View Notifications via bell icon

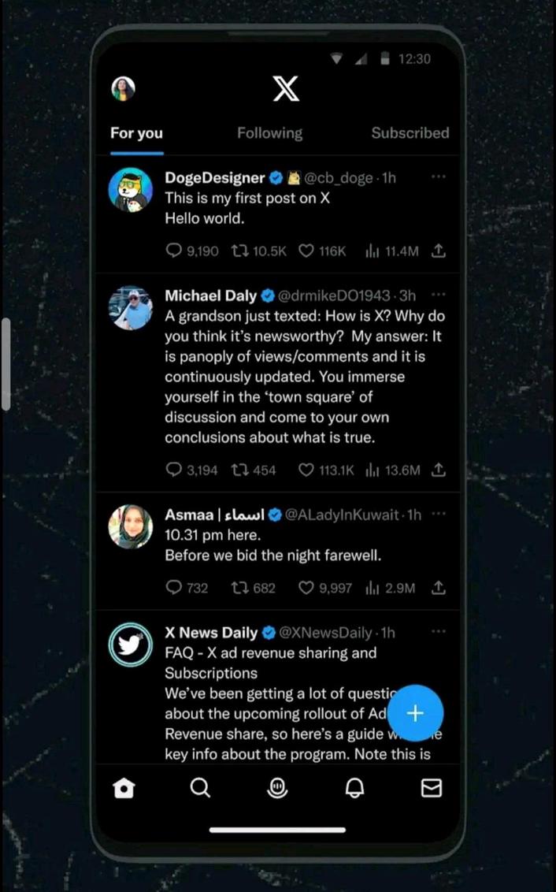(x=354, y=788)
